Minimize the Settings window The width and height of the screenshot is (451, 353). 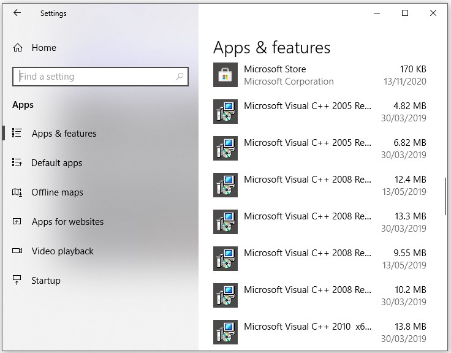point(377,13)
